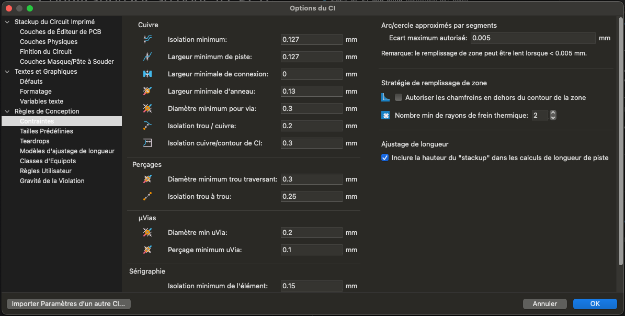625x316 pixels.
Task: Click the Perçage minimum uVia field
Action: click(x=311, y=250)
